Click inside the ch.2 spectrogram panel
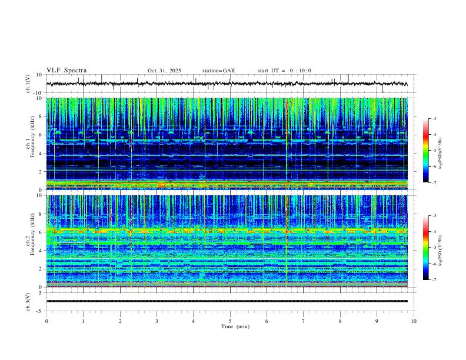The width and height of the screenshot is (466, 360). click(x=227, y=241)
